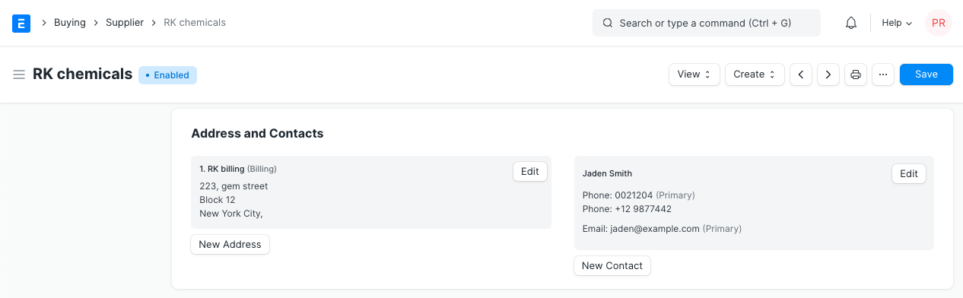The width and height of the screenshot is (963, 298).
Task: Save the RK chemicals supplier
Action: [x=926, y=74]
